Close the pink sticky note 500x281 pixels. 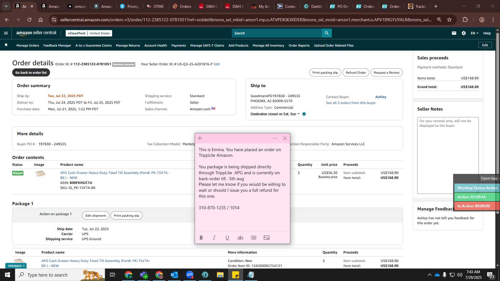(x=285, y=138)
